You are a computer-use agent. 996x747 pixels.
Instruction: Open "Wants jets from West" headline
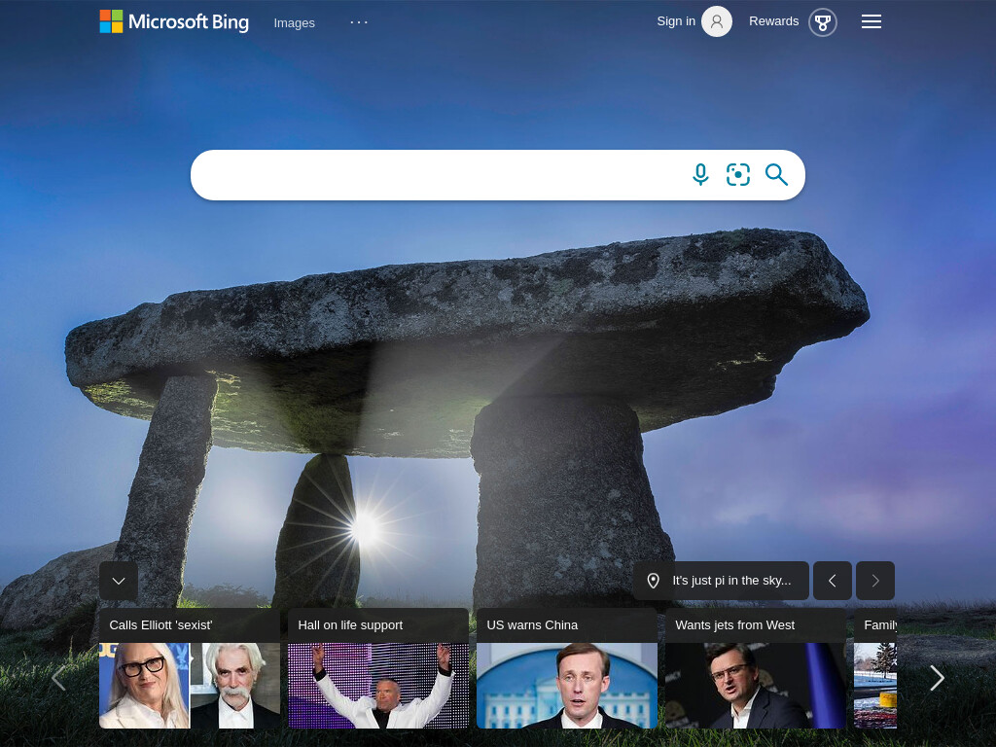[735, 625]
